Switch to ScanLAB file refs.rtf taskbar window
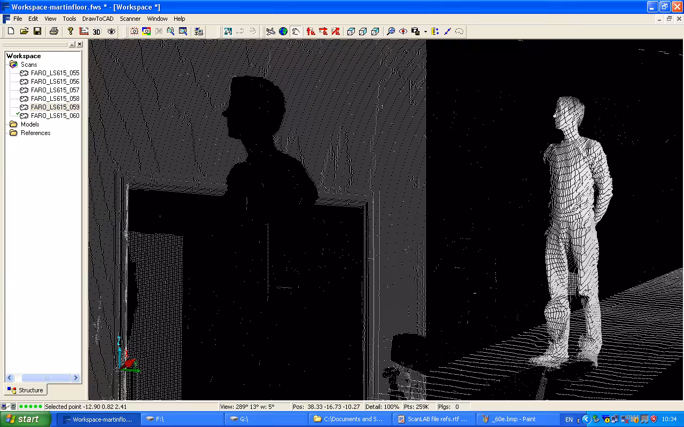The height and width of the screenshot is (427, 684). pyautogui.click(x=434, y=419)
